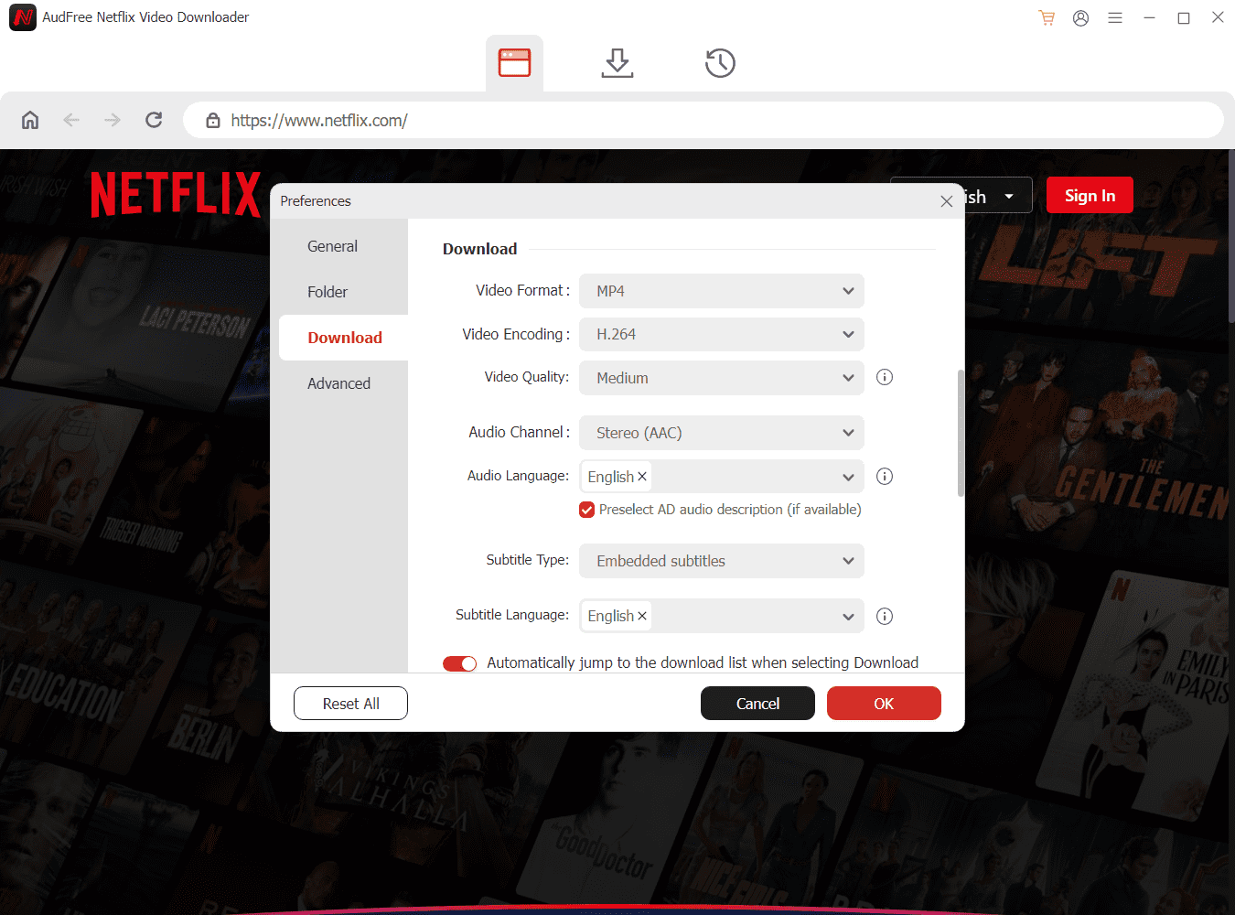Image resolution: width=1235 pixels, height=915 pixels.
Task: Click the URL address field
Action: (703, 120)
